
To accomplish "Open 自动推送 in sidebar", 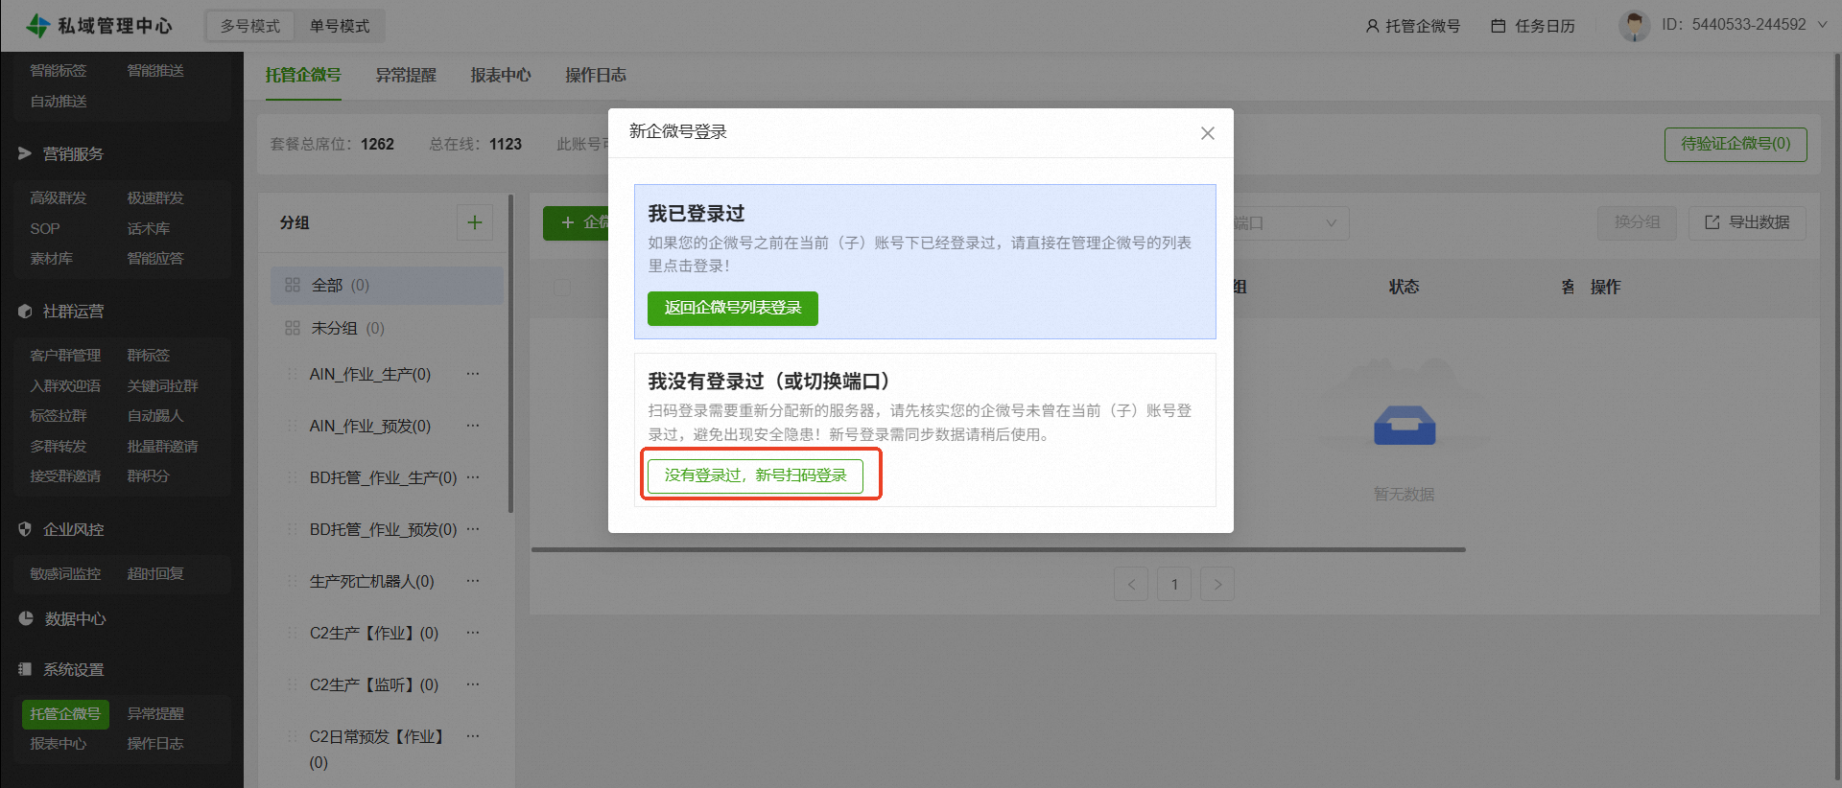I will pos(59,102).
